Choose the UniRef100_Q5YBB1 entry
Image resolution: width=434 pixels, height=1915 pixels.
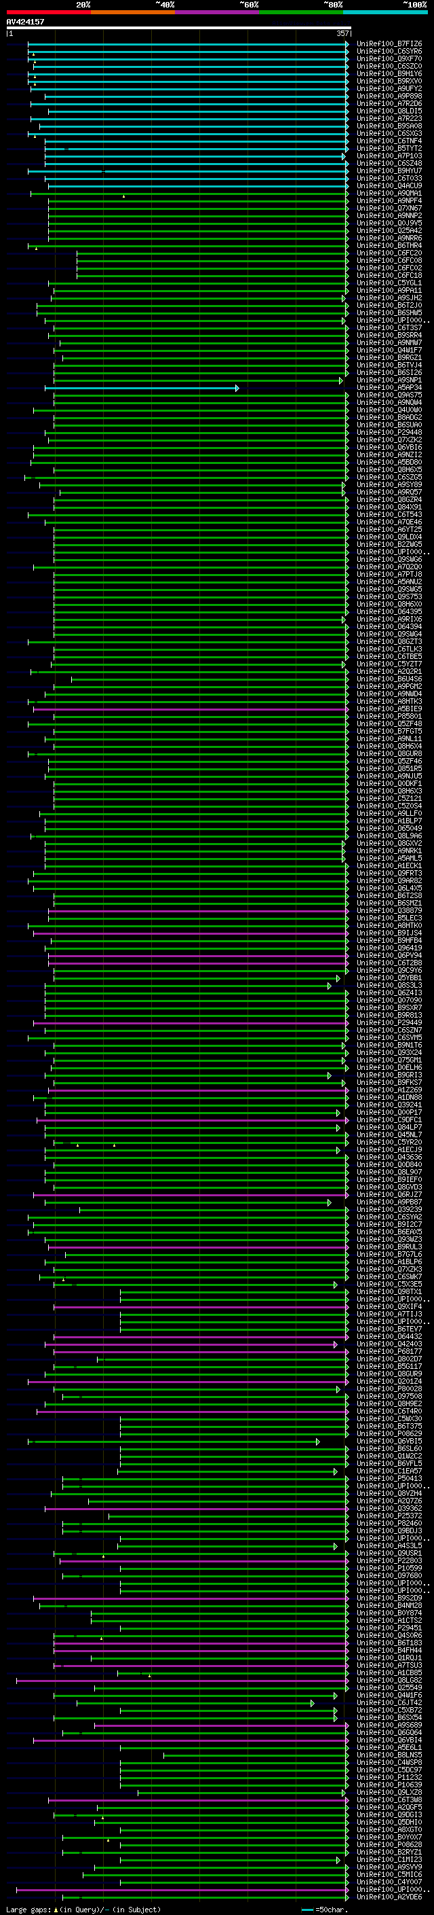[x=389, y=978]
